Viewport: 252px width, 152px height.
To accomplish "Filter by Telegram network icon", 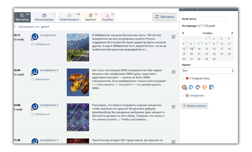I will (x=191, y=87).
